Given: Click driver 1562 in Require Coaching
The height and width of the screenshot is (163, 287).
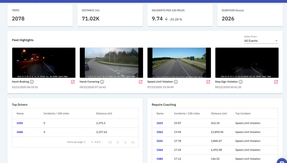Looking at the screenshot, I should 160,132.
